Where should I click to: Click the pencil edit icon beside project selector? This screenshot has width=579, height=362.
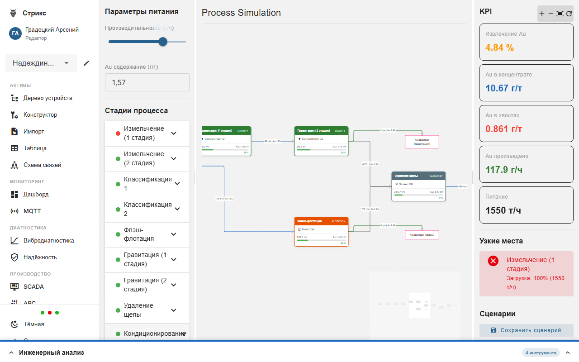point(87,63)
